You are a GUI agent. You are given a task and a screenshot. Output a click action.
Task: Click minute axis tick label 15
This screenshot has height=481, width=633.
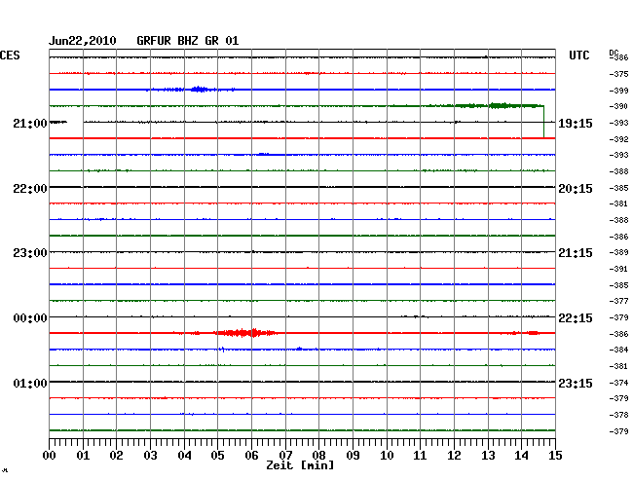pos(555,456)
